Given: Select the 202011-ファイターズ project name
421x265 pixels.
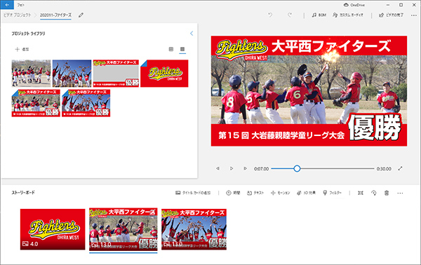Looking at the screenshot, I should 55,15.
